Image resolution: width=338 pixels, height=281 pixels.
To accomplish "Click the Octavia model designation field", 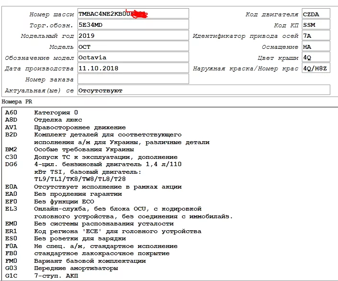I will [133, 57].
